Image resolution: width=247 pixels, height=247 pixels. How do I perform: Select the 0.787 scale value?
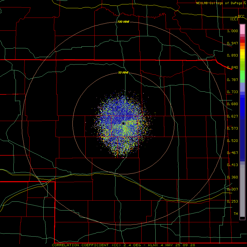(232, 80)
